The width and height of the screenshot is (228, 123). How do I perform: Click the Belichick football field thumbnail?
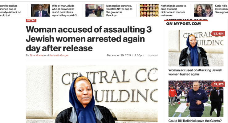pos(196,99)
